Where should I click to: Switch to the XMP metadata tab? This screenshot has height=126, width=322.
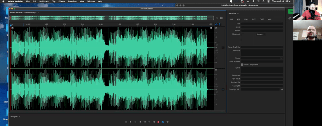(x=269, y=19)
